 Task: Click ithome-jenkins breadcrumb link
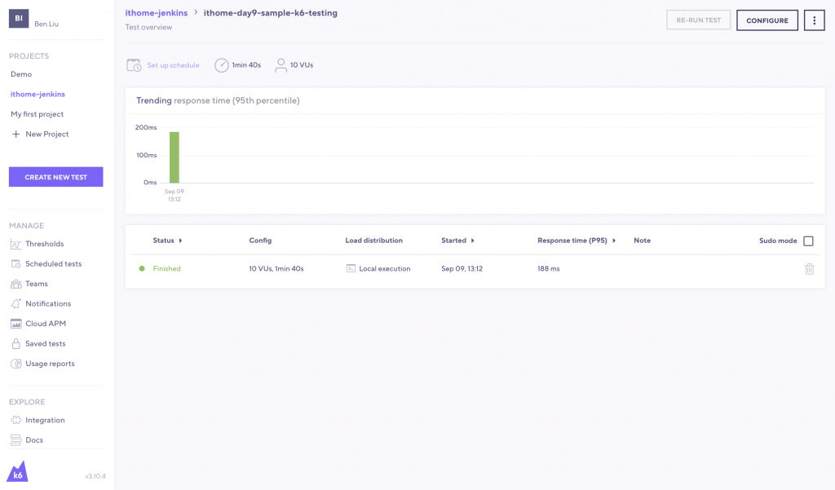(157, 13)
